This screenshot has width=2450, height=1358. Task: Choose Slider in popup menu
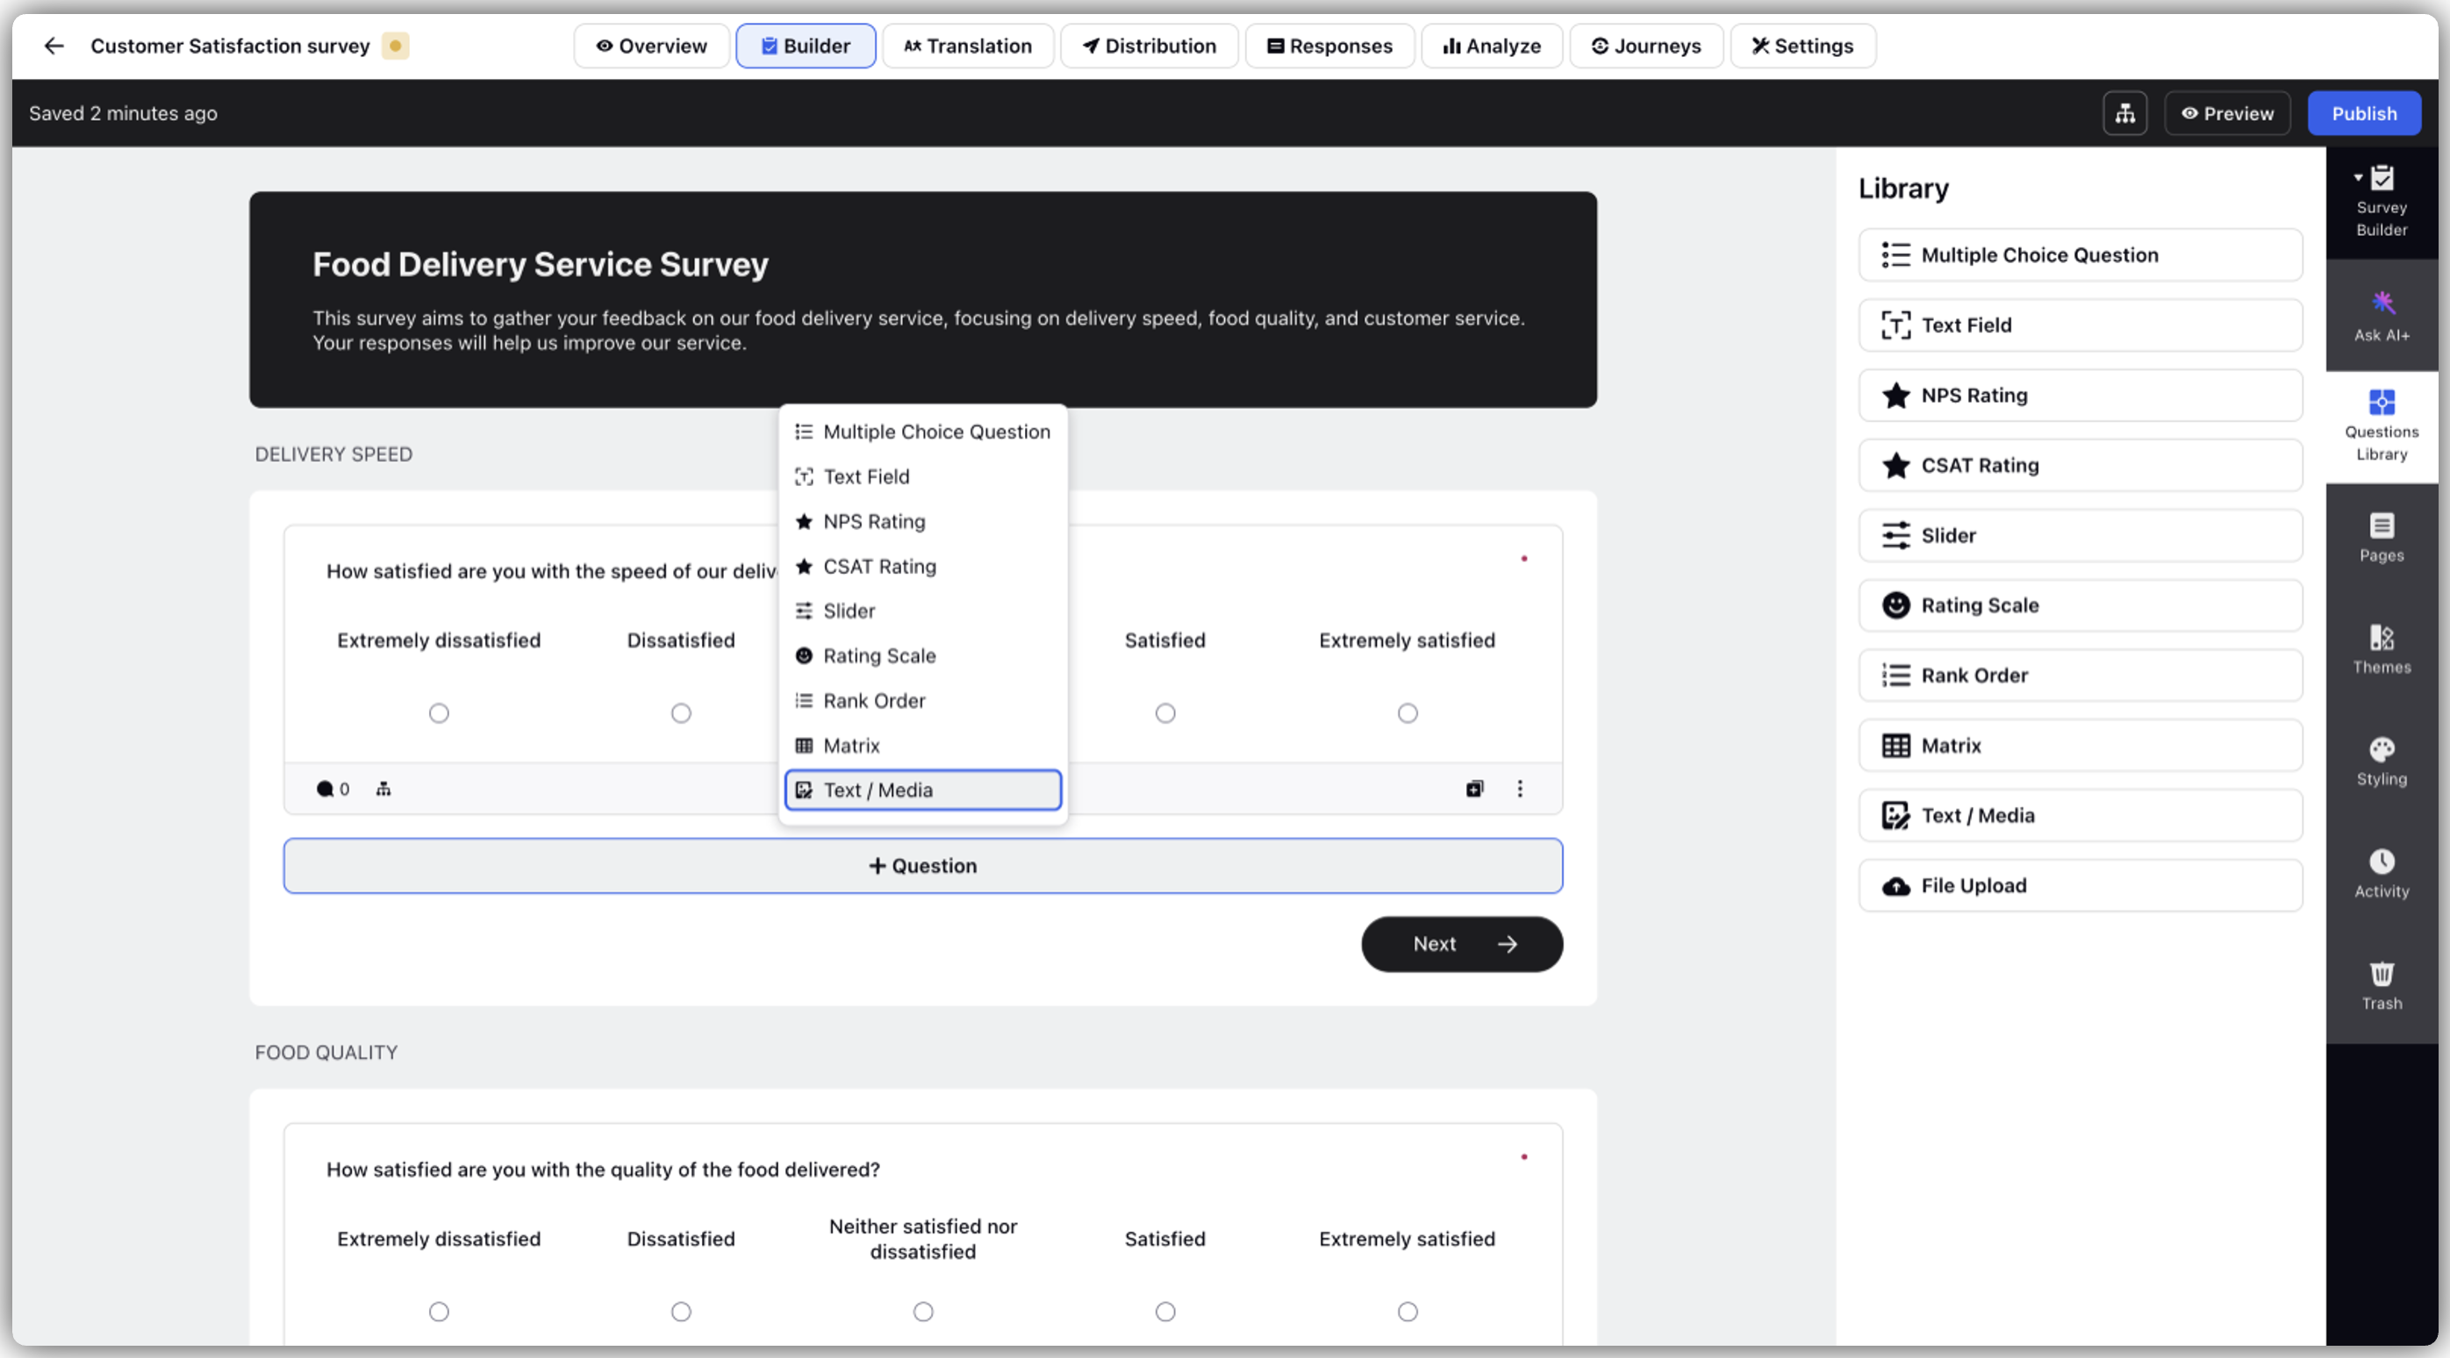922,611
